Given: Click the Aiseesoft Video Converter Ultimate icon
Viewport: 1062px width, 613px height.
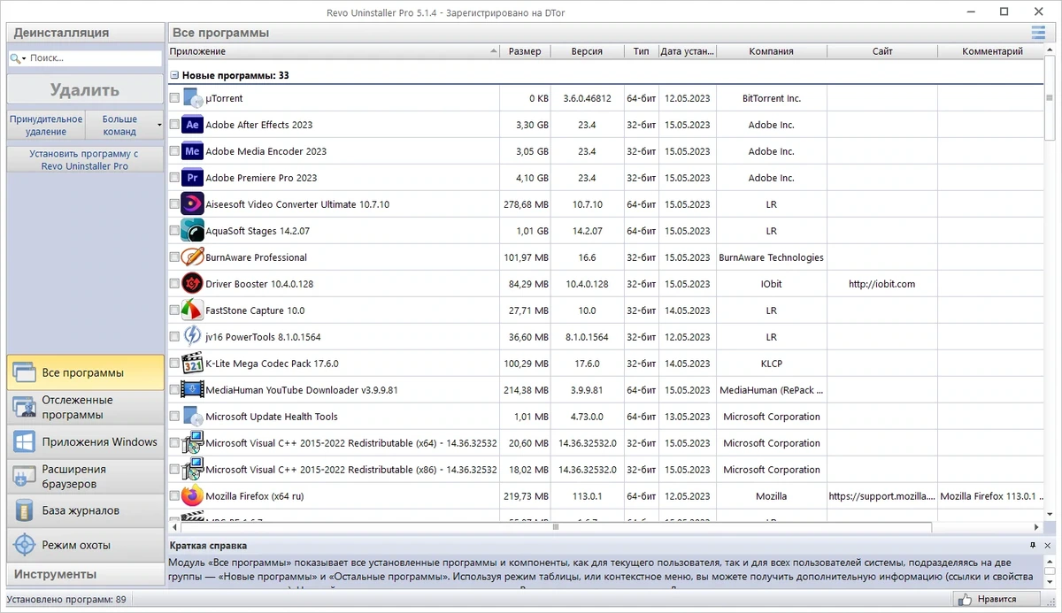Looking at the screenshot, I should (192, 204).
